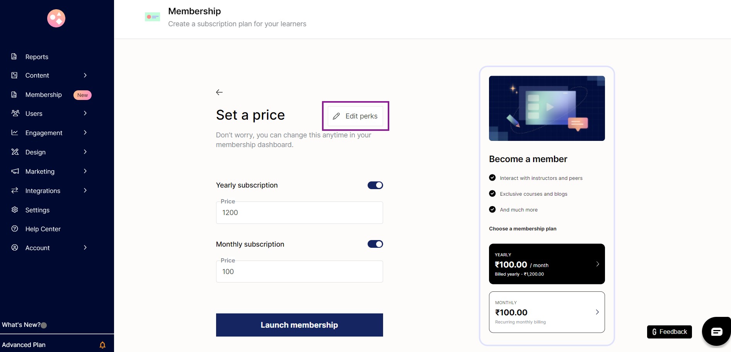Expand the Users submenu arrow
The image size is (731, 352).
[85, 113]
